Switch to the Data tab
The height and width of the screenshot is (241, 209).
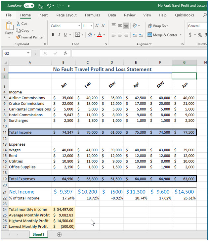(112, 15)
